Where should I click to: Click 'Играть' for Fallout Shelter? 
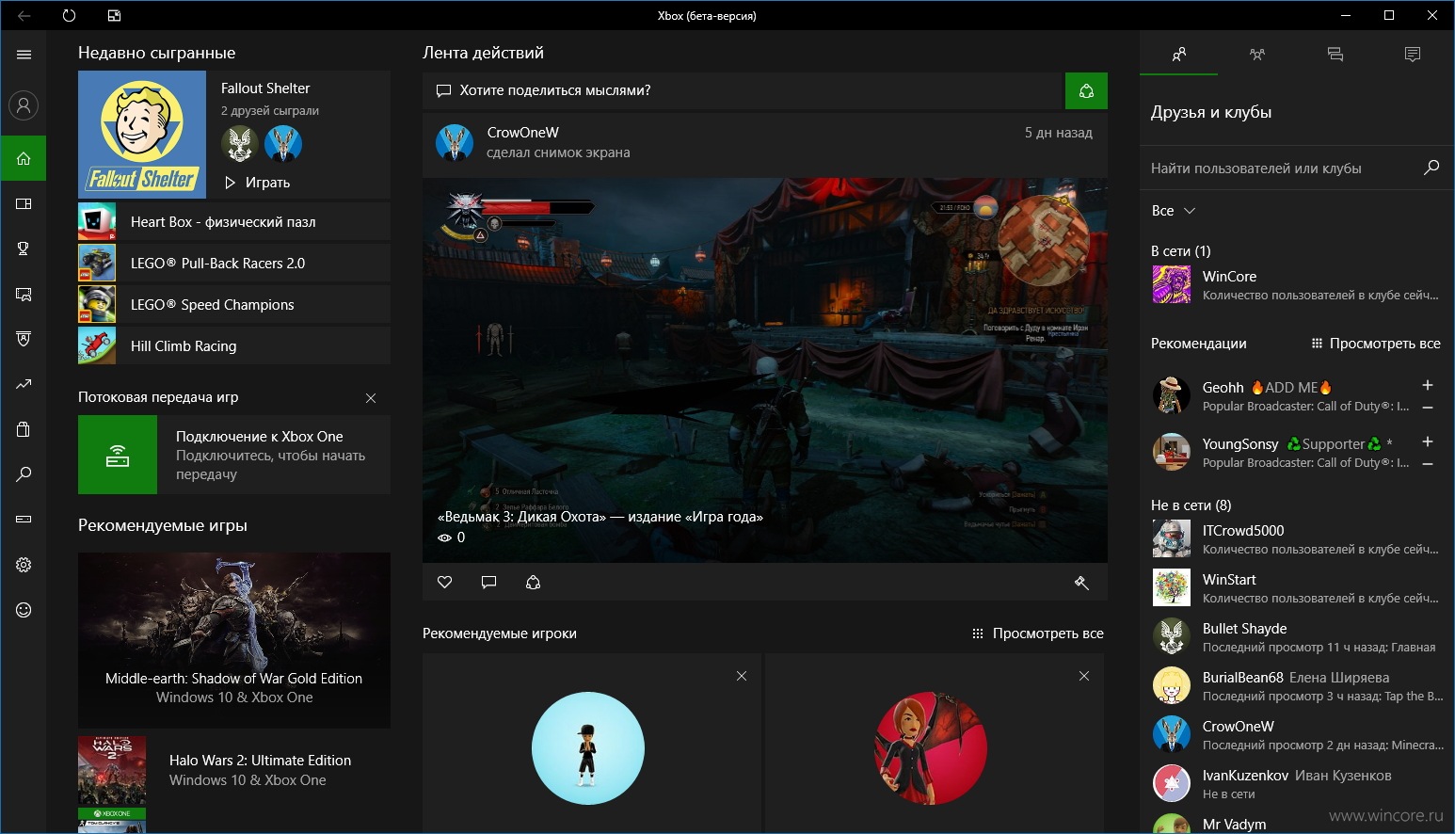pyautogui.click(x=257, y=183)
